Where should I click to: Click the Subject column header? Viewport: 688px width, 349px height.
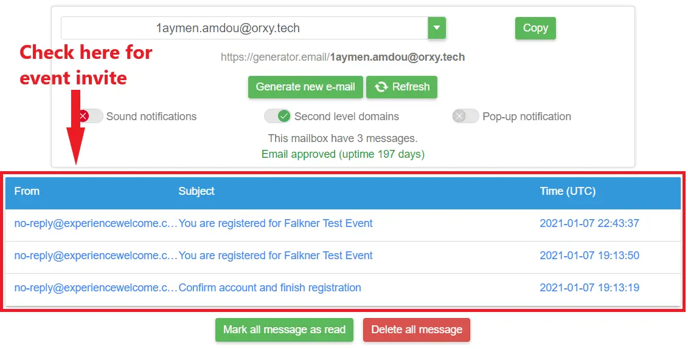(x=196, y=191)
